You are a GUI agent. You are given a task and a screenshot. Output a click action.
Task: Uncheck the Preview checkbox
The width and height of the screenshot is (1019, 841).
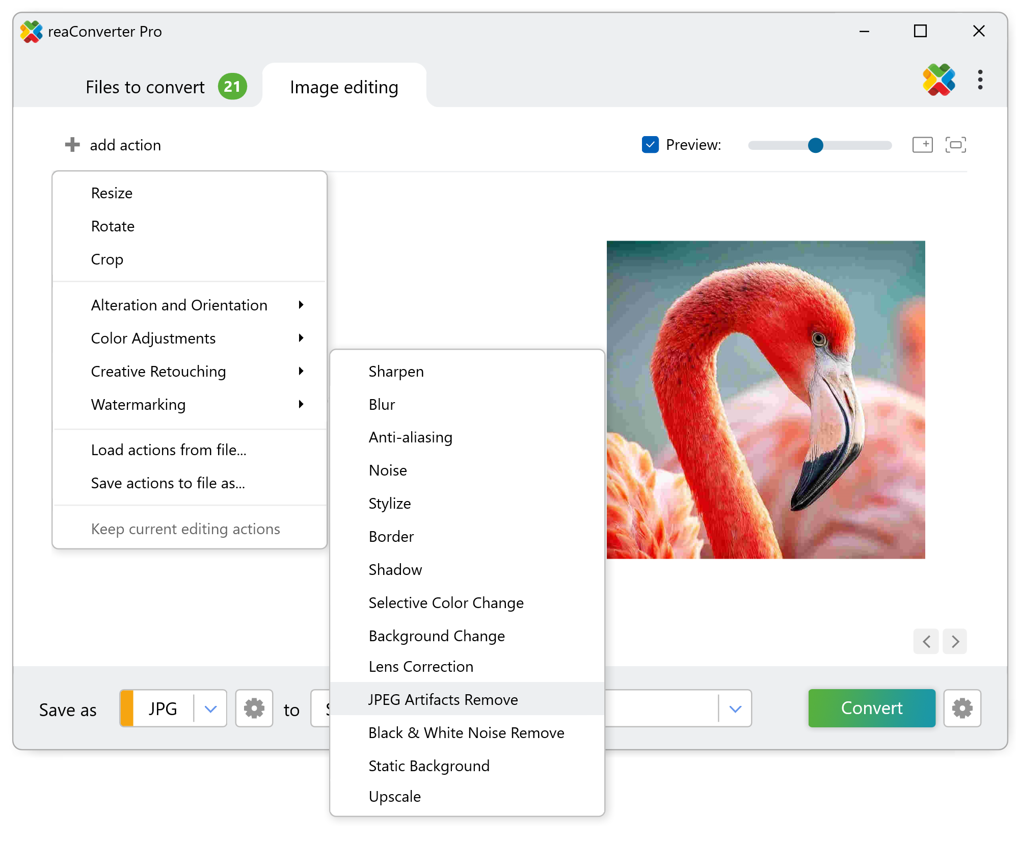[x=650, y=145]
